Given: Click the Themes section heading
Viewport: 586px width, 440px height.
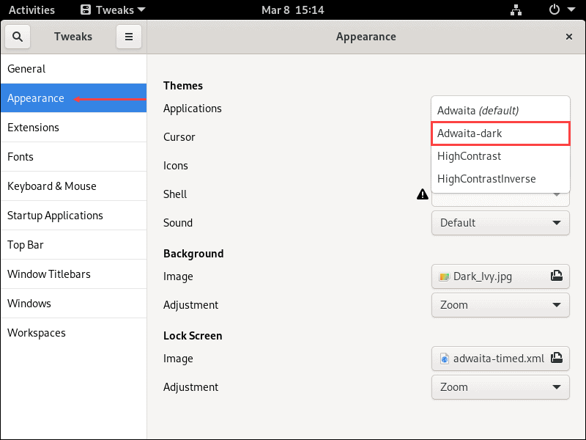Looking at the screenshot, I should click(183, 86).
